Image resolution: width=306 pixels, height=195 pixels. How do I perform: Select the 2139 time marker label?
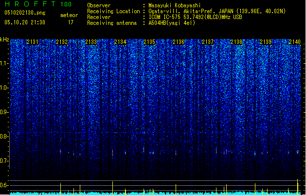pos(266,42)
